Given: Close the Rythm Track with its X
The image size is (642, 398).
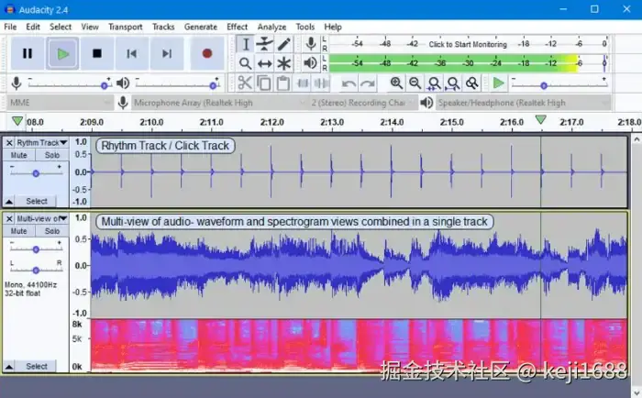Looking at the screenshot, I should [x=9, y=143].
